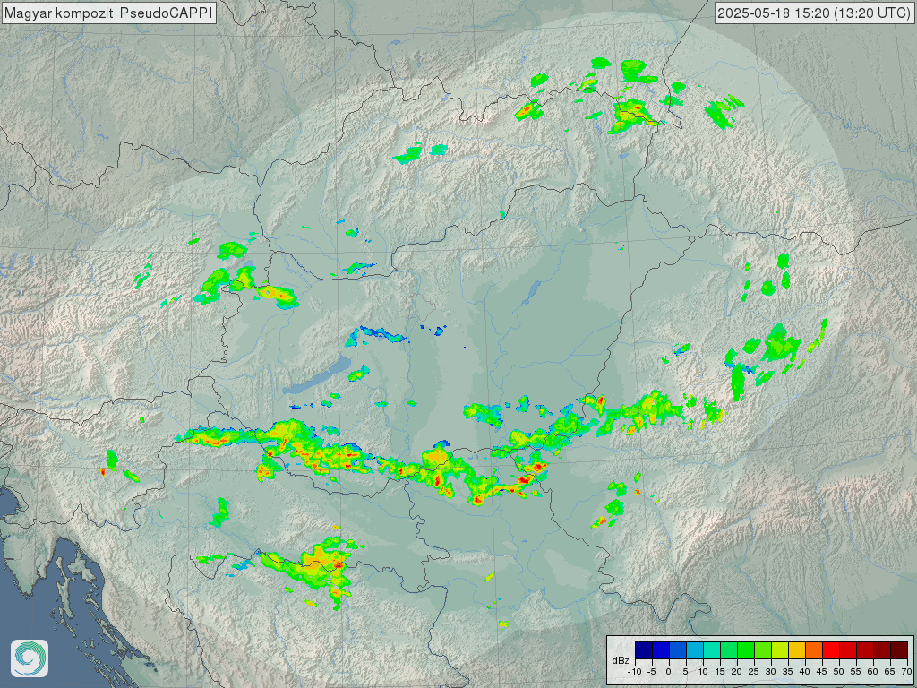917x688 pixels.
Task: Select the sea green 15 to 20 legend swatch
Action: point(729,650)
